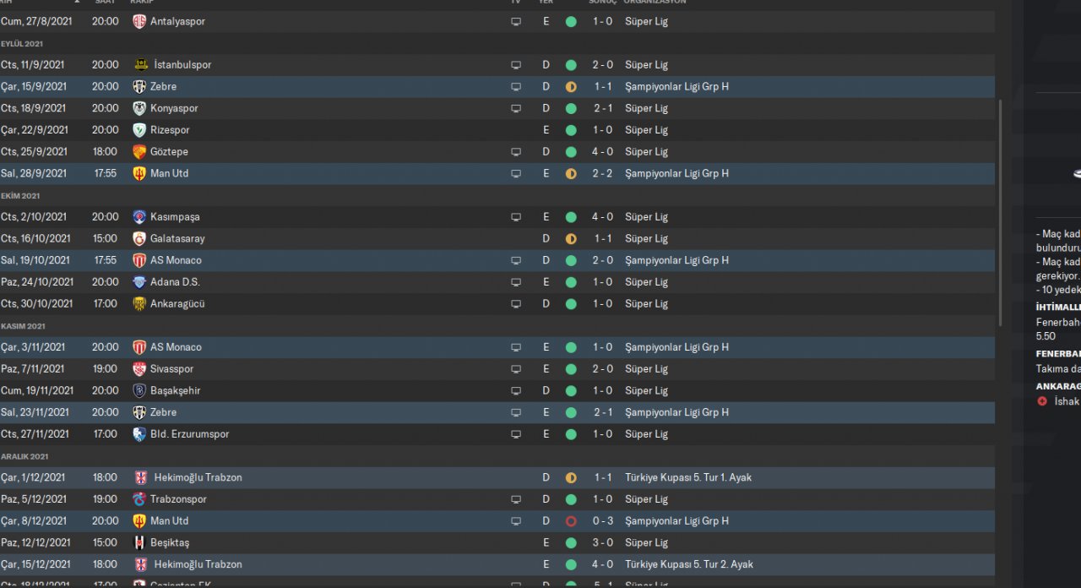This screenshot has height=588, width=1081.
Task: Select the date Cts, 27/11/2021
Action: (35, 434)
